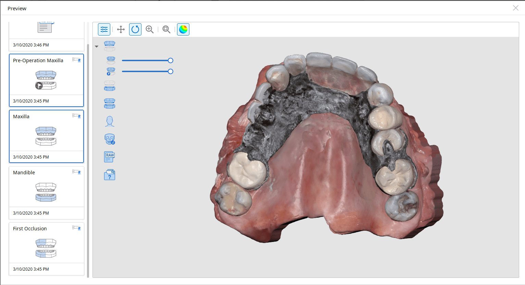Adjust the maxilla transparency slider handle
This screenshot has width=525, height=285.
(x=171, y=60)
